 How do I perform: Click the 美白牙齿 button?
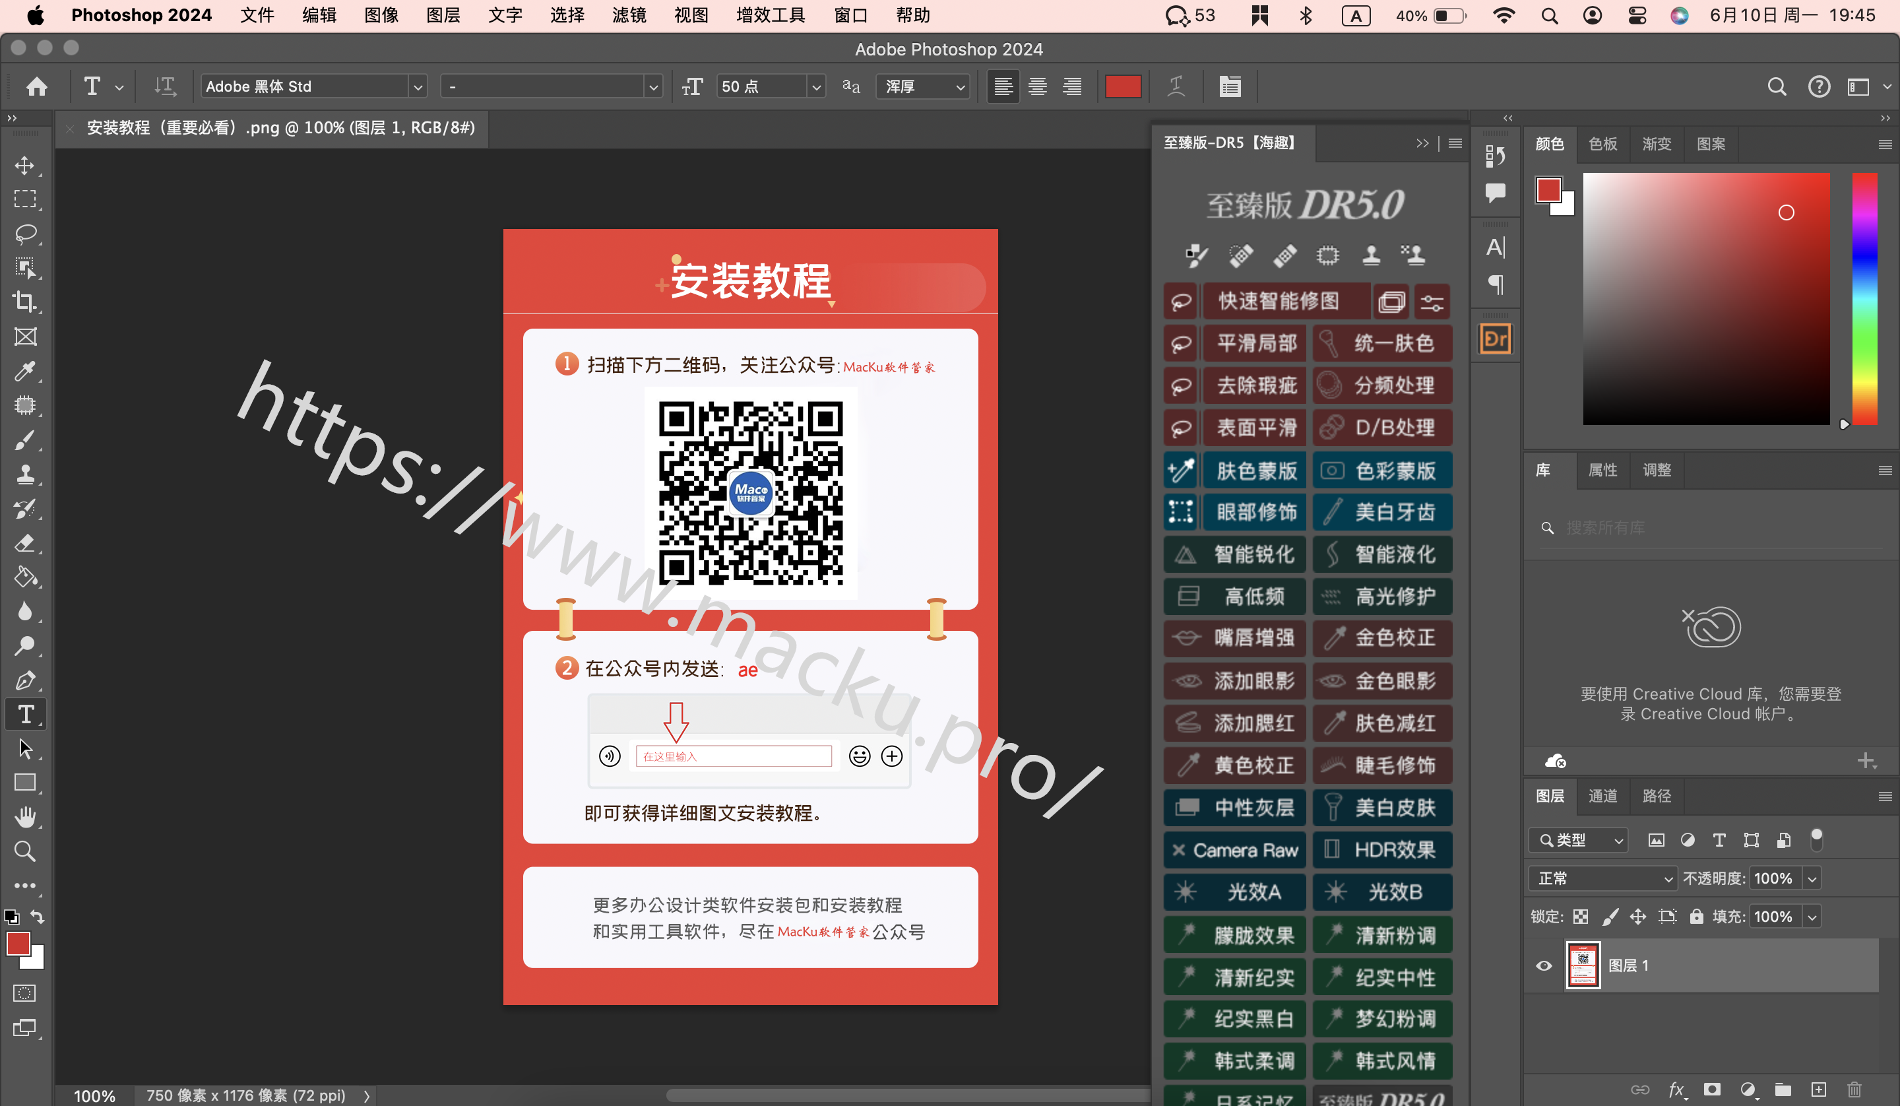pos(1383,512)
